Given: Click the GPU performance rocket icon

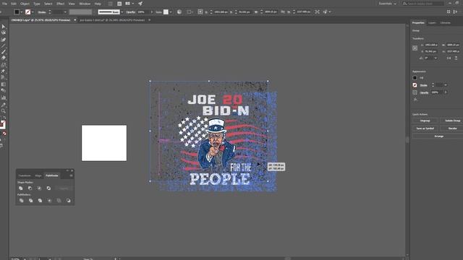Looking at the screenshot, I should [140, 4].
